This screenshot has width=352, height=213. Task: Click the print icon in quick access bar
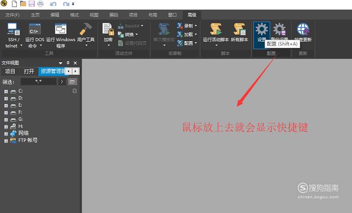(41, 4)
